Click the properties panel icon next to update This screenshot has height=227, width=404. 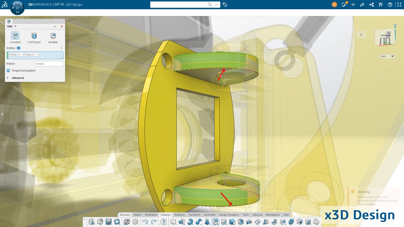click(x=127, y=222)
